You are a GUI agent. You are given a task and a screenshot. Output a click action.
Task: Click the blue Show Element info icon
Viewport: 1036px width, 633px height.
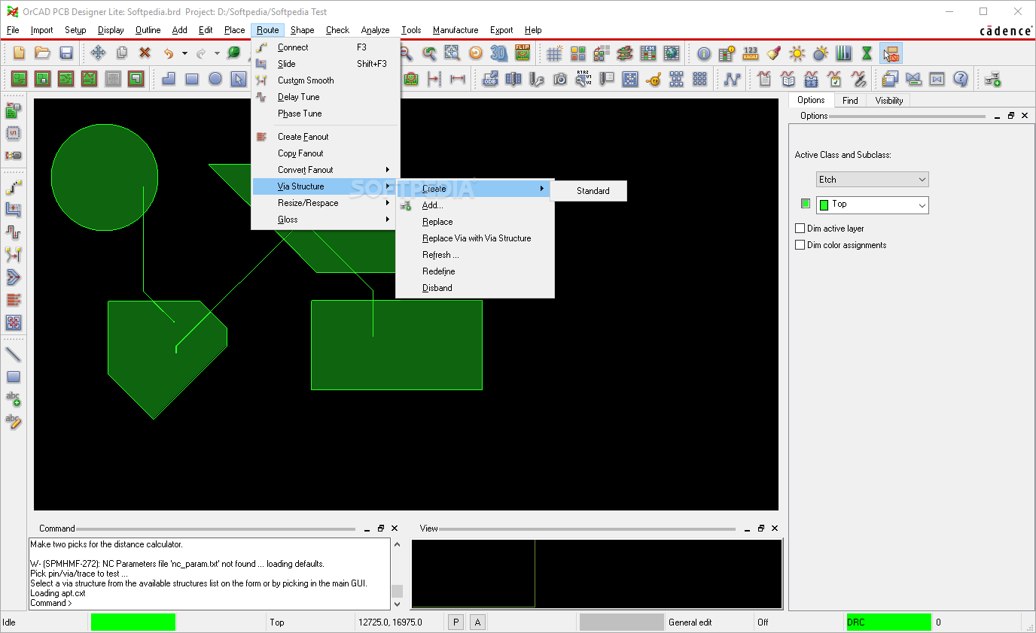point(704,53)
